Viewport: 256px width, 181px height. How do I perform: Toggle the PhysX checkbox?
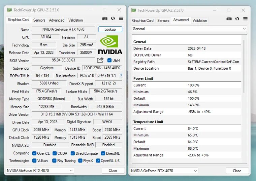(80, 160)
